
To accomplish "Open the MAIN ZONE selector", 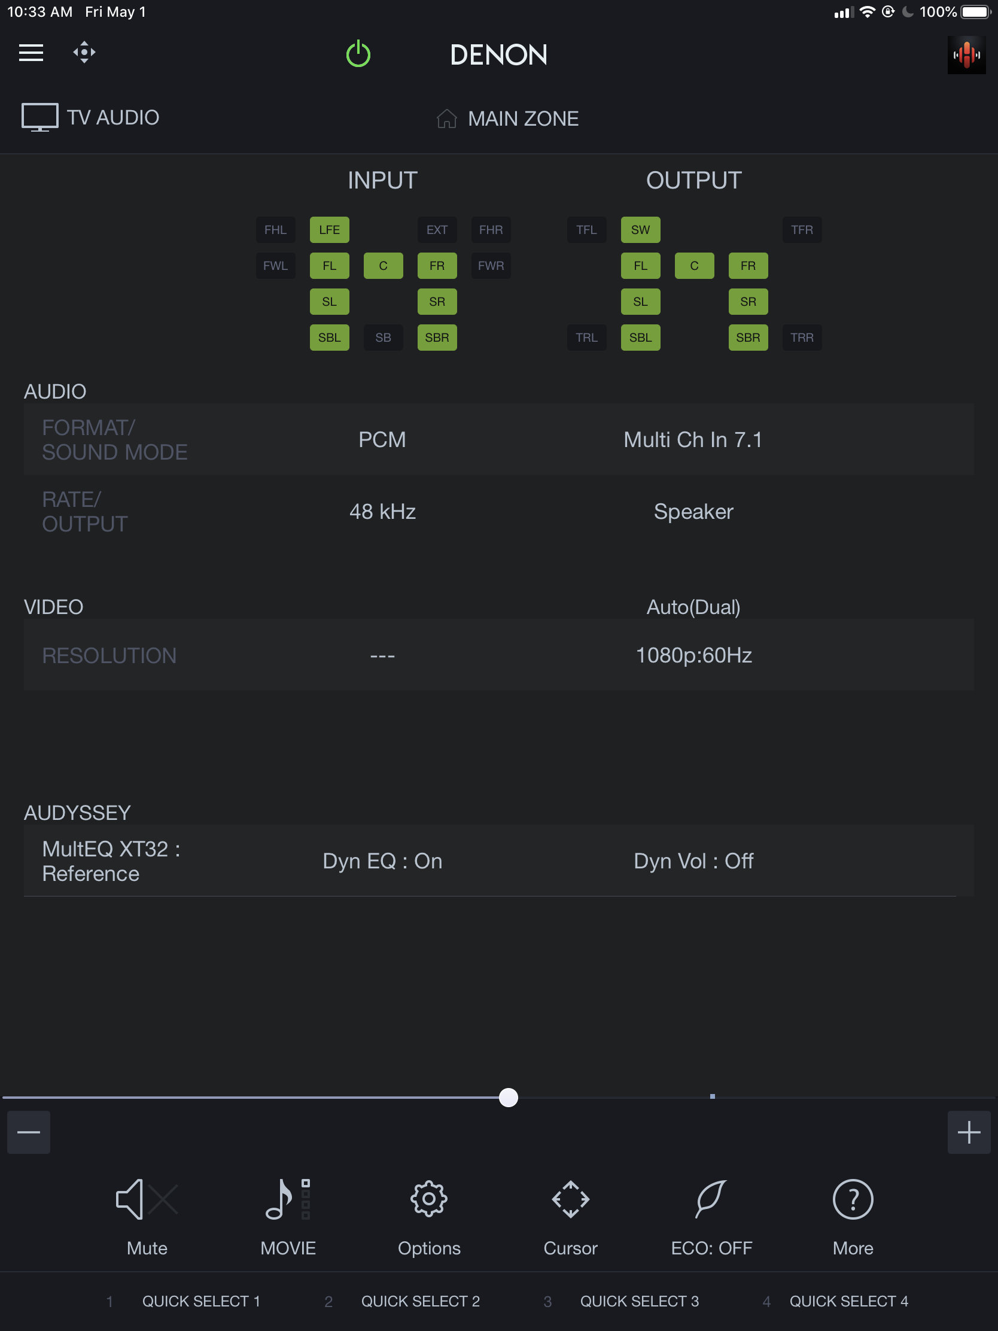I will pyautogui.click(x=508, y=118).
